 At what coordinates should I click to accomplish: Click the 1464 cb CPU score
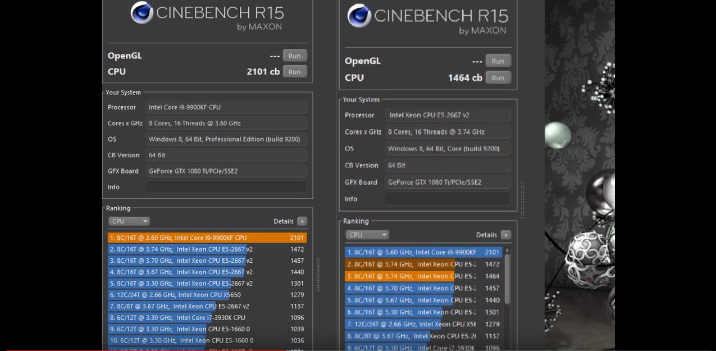[x=465, y=78]
